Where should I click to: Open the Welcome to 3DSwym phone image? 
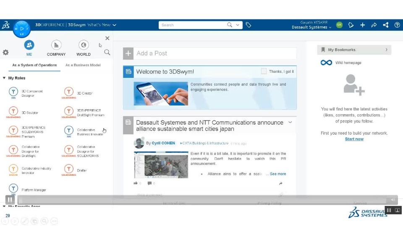(161, 93)
